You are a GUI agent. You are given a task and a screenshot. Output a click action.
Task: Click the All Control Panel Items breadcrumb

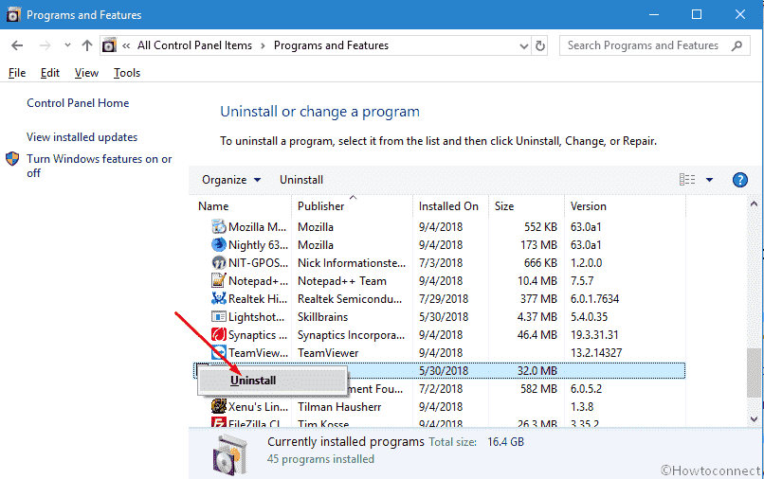(194, 45)
